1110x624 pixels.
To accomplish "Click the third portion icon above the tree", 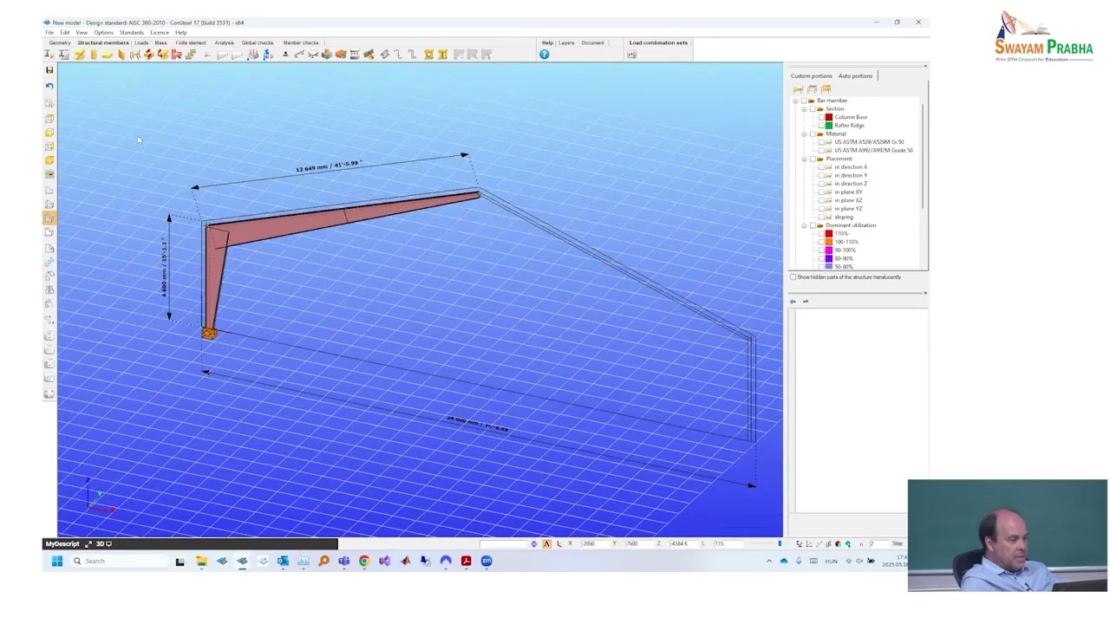I will 826,89.
